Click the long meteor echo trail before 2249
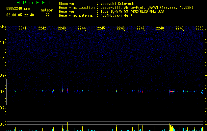207x131 pixels. click(x=172, y=91)
